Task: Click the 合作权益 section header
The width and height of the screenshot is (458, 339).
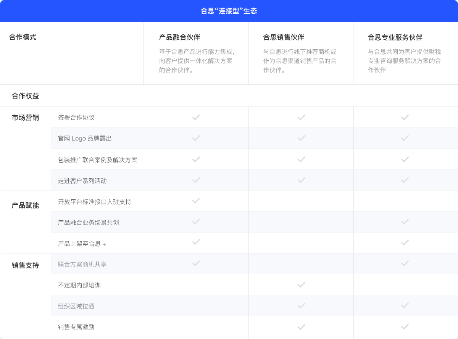Action: [26, 96]
